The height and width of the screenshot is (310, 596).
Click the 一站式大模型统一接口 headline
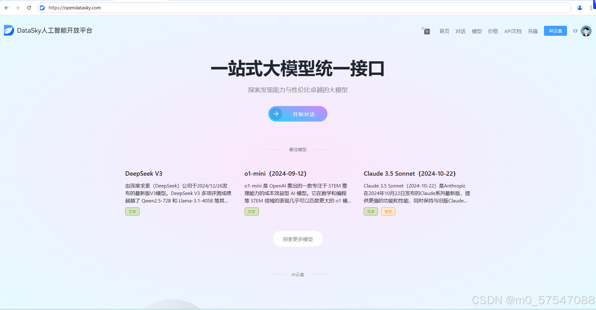298,69
